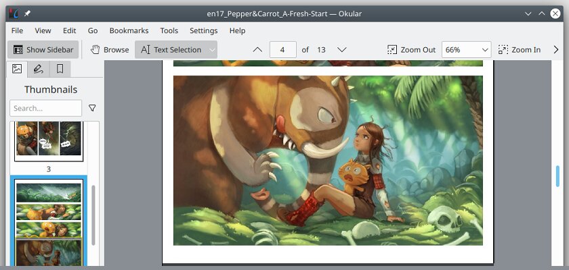Click the Zoom In button
Screen dimensions: 569x270
tap(520, 50)
